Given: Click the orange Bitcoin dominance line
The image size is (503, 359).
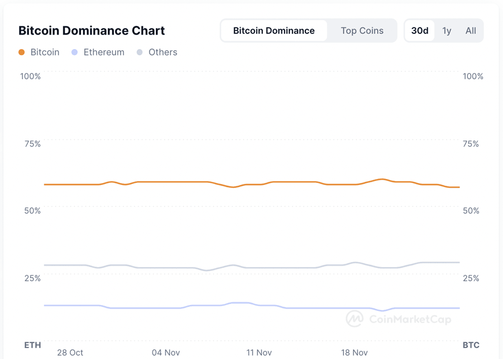Looking at the screenshot, I should click(167, 182).
